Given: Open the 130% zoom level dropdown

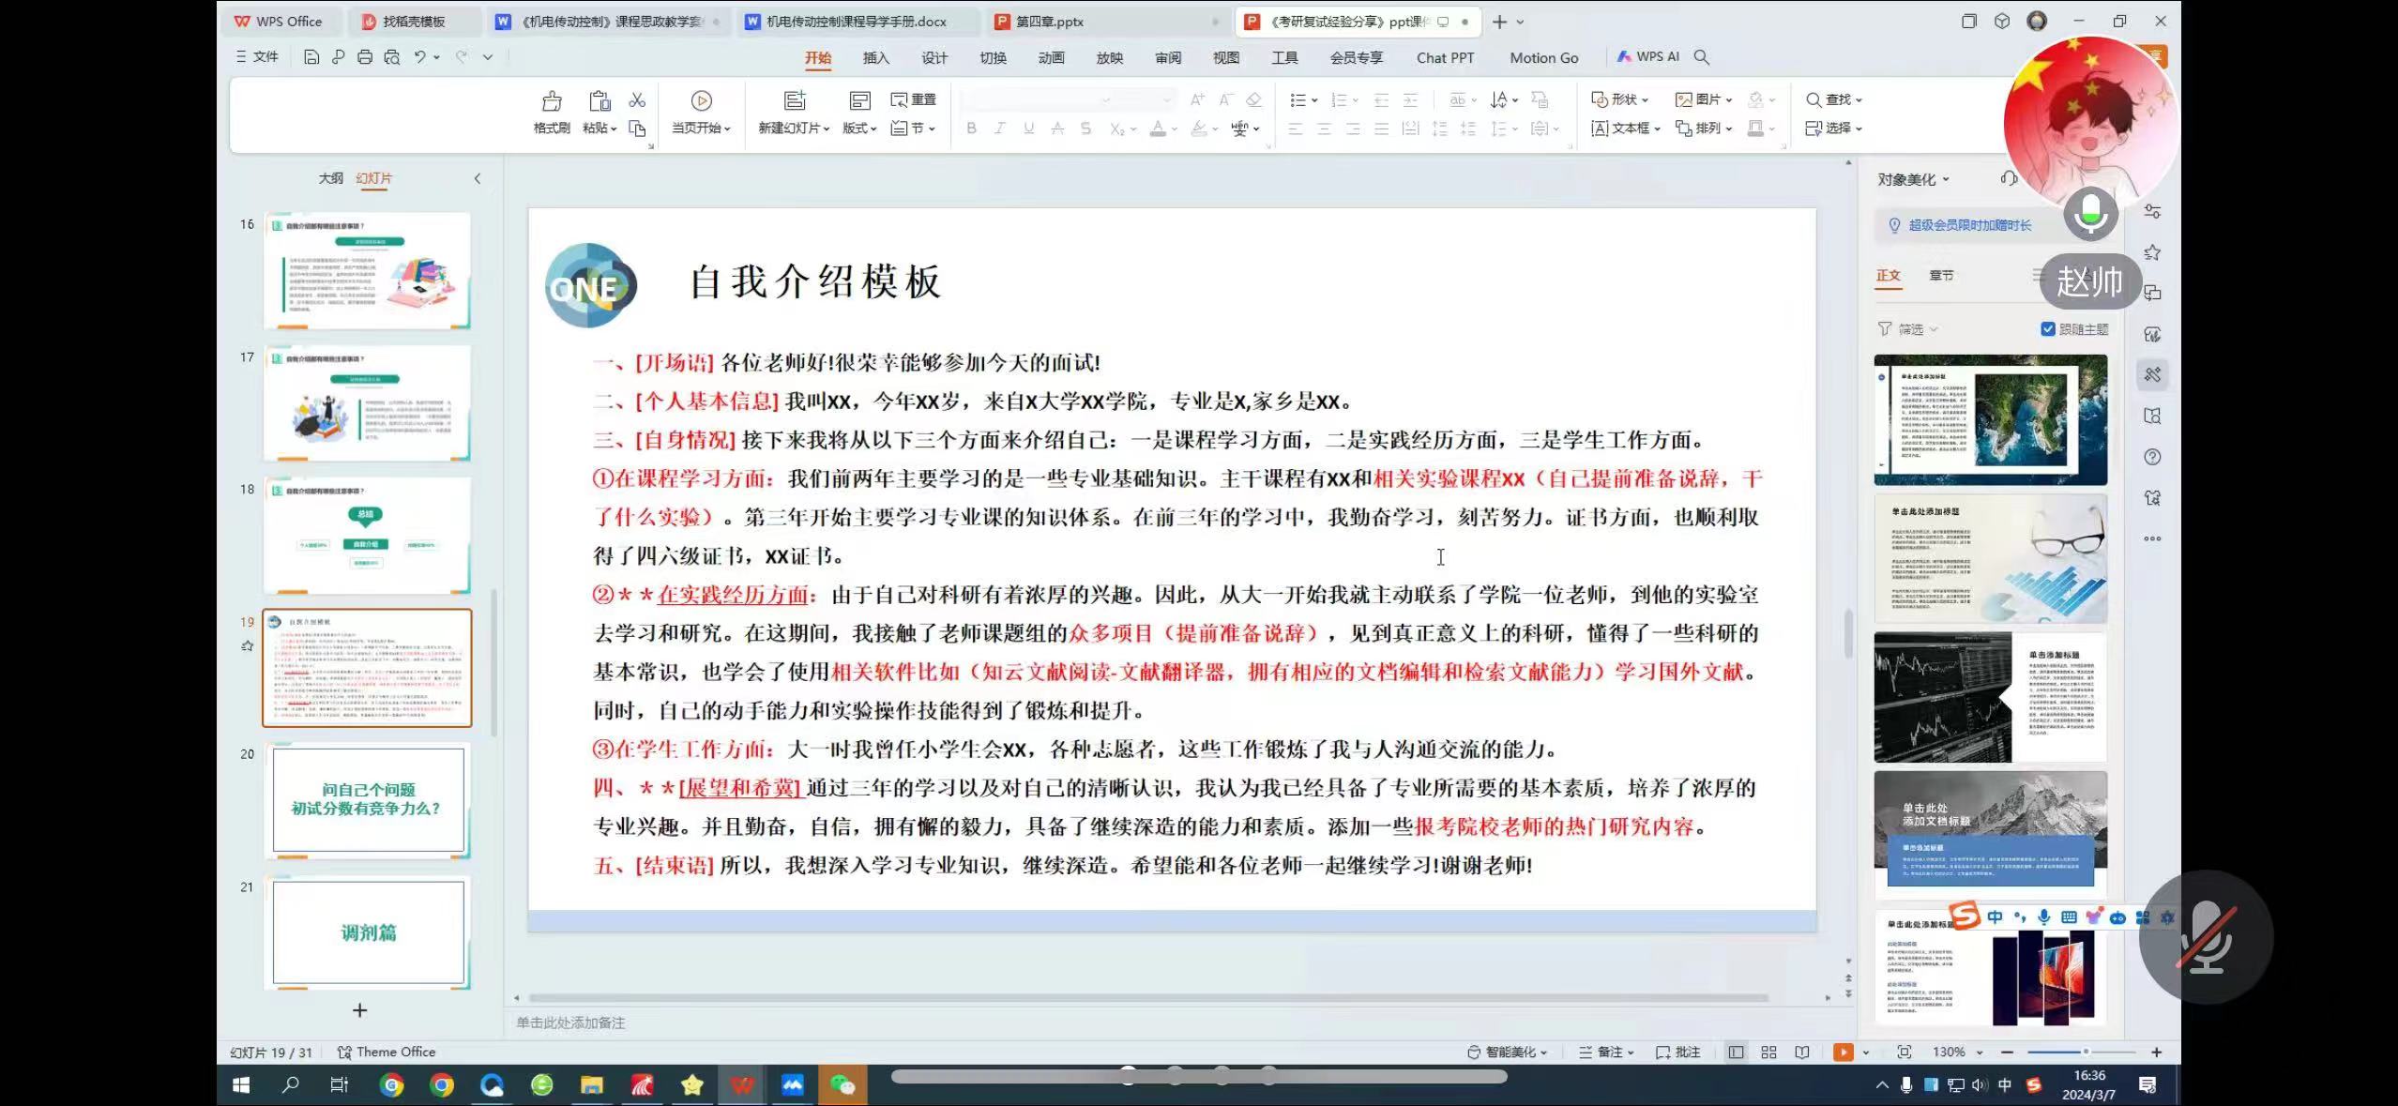Looking at the screenshot, I should pos(1957,1053).
